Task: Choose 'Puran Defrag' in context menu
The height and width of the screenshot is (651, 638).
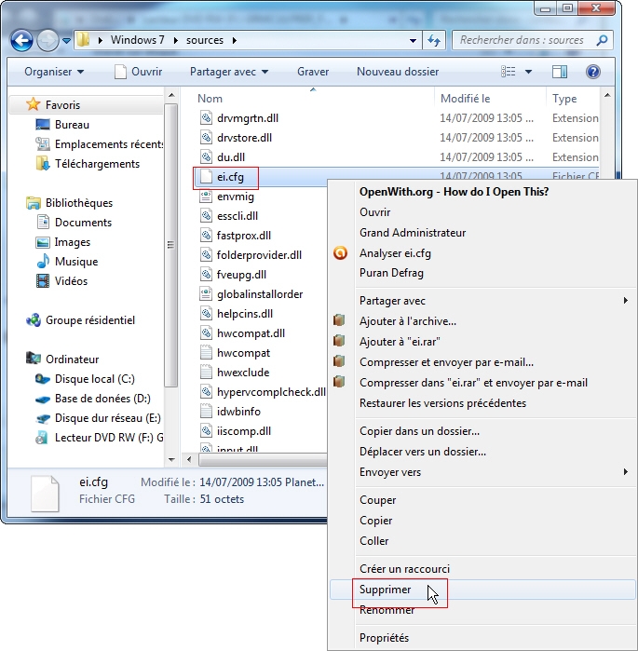Action: click(x=391, y=273)
